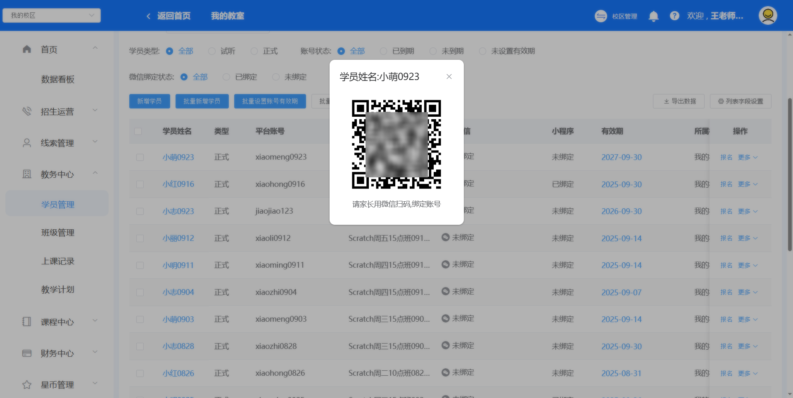Click the notification bell icon

pyautogui.click(x=653, y=16)
